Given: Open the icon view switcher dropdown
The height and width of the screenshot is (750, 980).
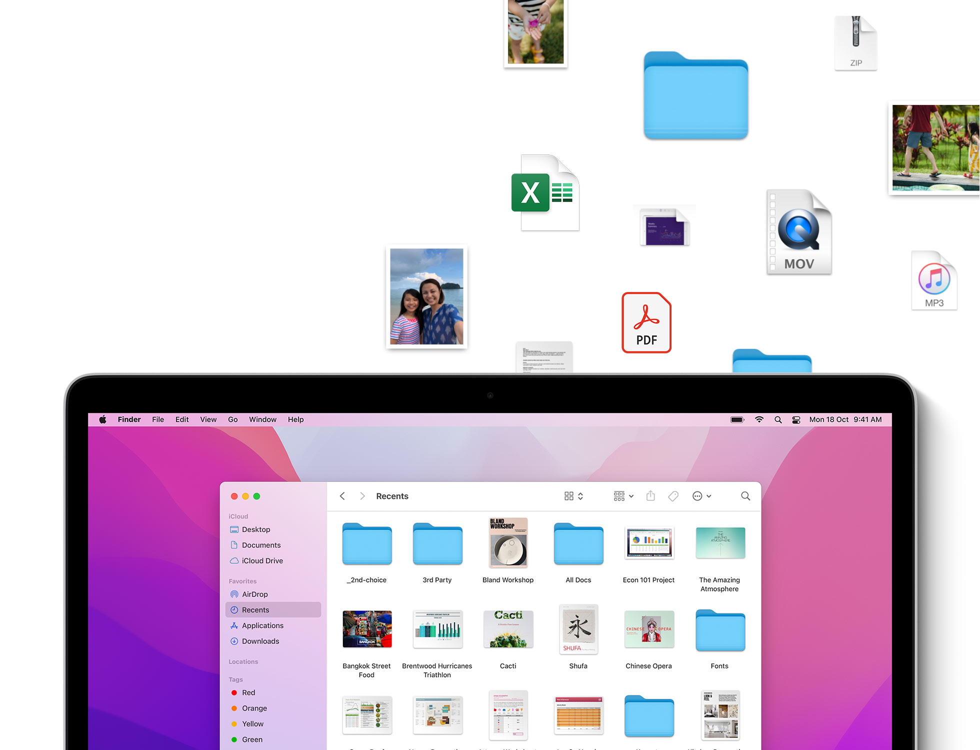Looking at the screenshot, I should point(573,496).
